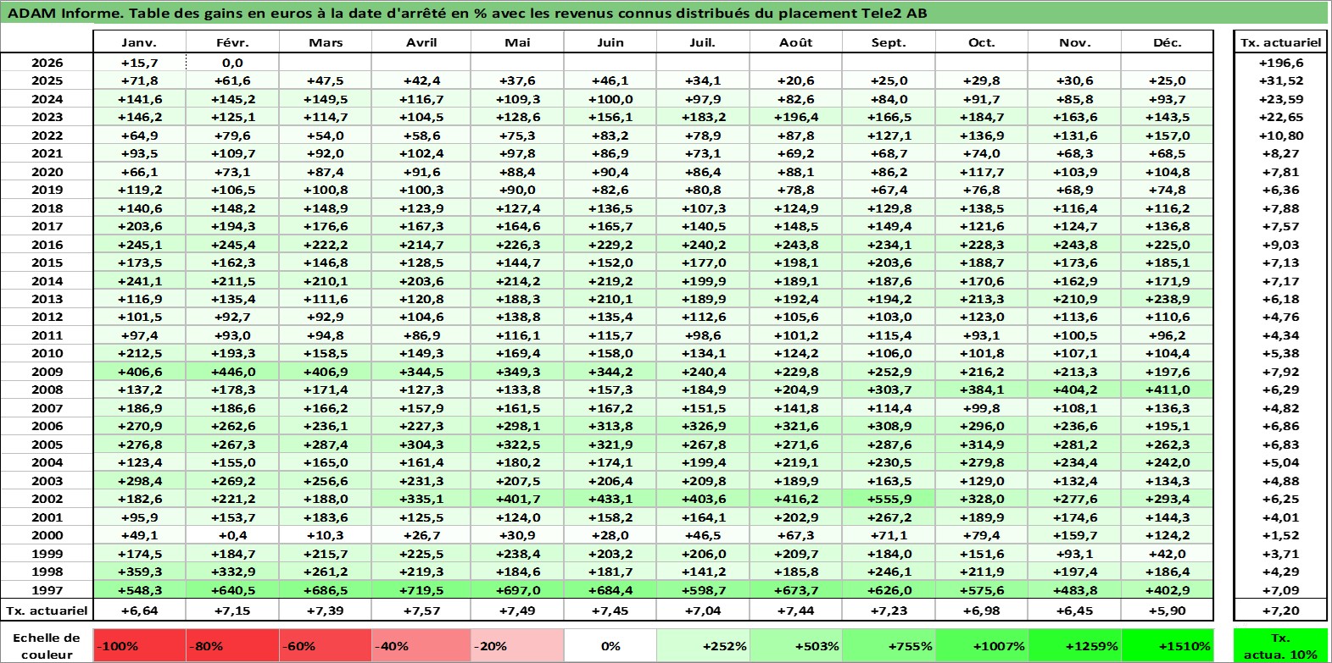Click the Janv. bottom-row rate '+6,64'
This screenshot has height=663, width=1332.
click(139, 611)
